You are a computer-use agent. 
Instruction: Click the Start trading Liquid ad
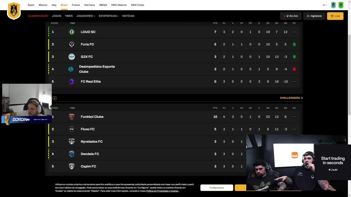333,162
